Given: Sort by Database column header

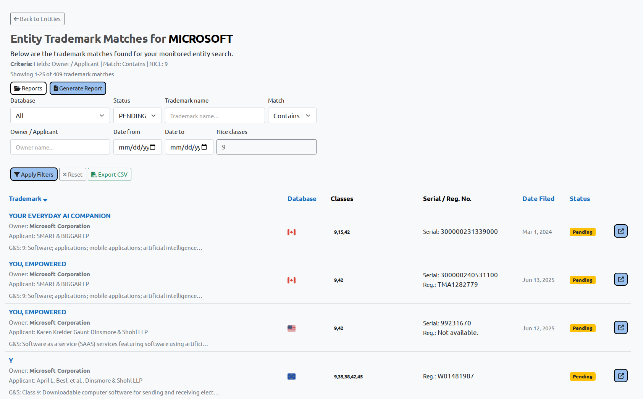Looking at the screenshot, I should [302, 199].
